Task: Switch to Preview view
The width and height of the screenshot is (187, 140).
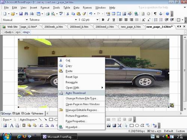Action: (37, 113)
